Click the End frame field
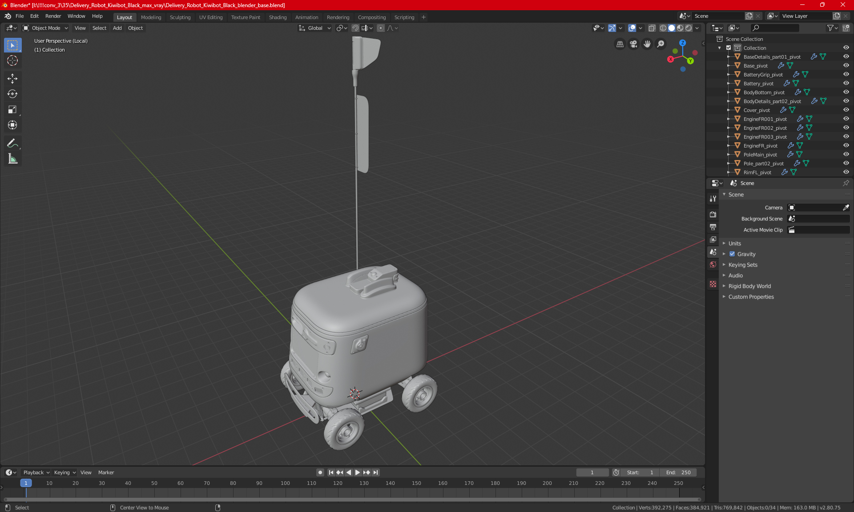Viewport: 854px width, 512px height. (x=678, y=472)
